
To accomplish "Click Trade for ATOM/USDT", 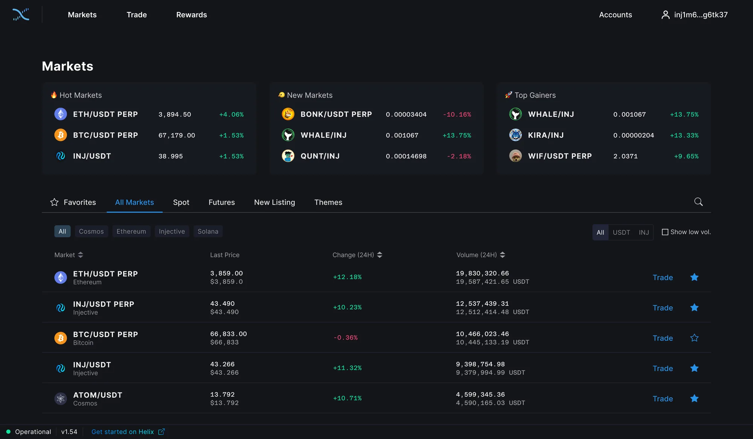I will pos(663,399).
